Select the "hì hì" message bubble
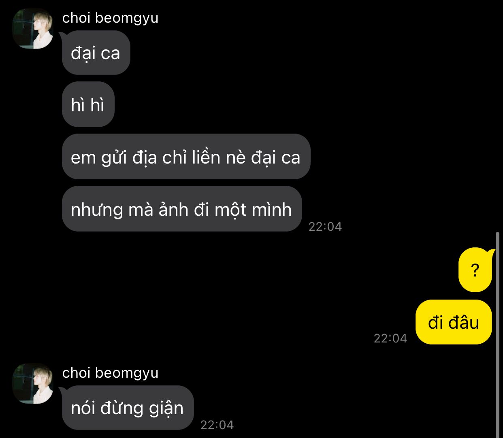The height and width of the screenshot is (438, 503). 88,104
